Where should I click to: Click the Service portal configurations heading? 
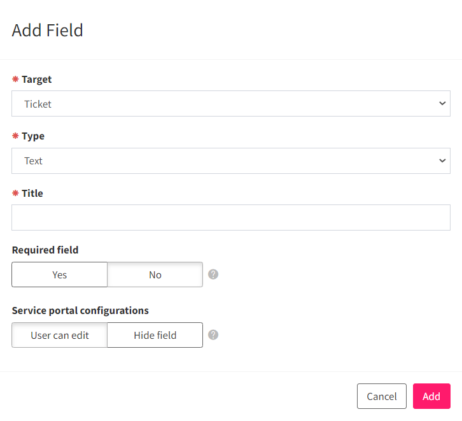tap(80, 311)
